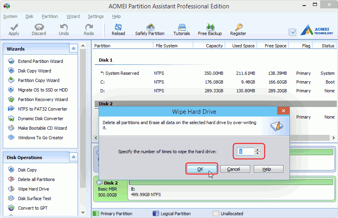The image size is (338, 218).
Task: Click the checkmark icon beside the AOMEI logo
Action: (292, 32)
